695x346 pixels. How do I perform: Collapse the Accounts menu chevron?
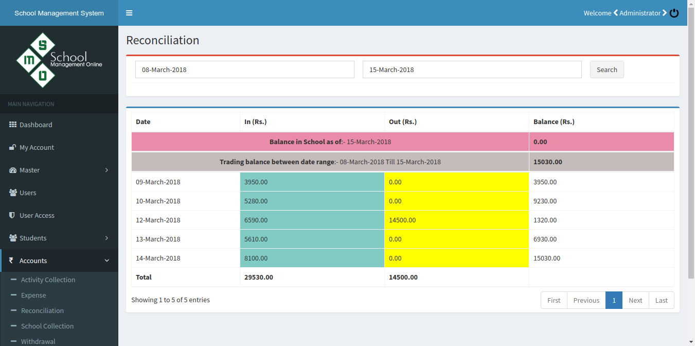[x=106, y=261]
